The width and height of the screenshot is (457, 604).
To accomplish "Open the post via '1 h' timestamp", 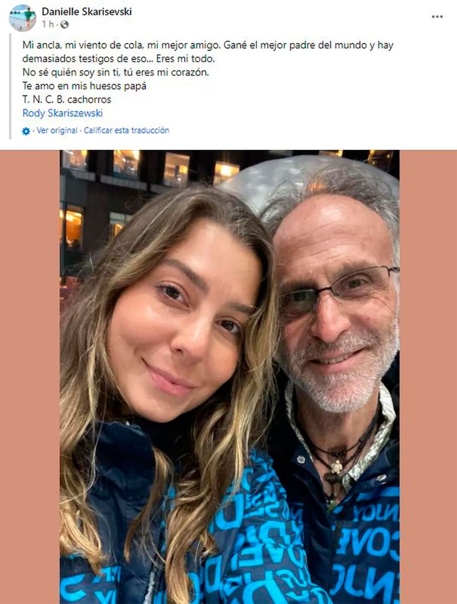I will [x=47, y=25].
